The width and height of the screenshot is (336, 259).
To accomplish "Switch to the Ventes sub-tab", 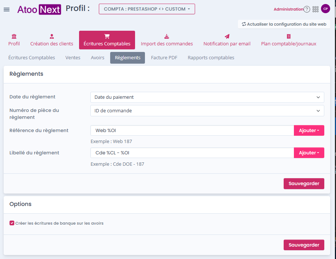I will coord(73,58).
